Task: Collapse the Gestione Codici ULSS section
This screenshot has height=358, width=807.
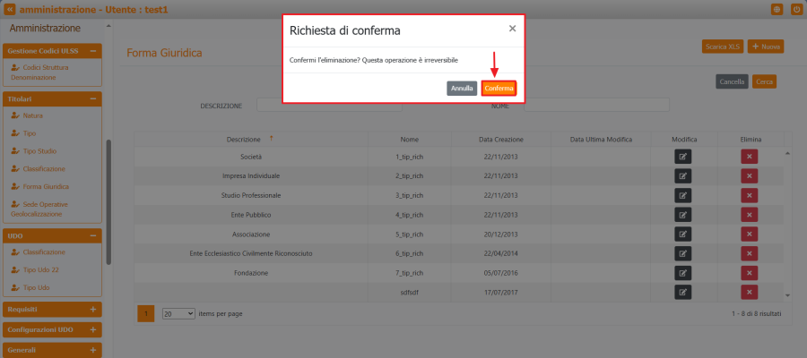Action: click(93, 51)
